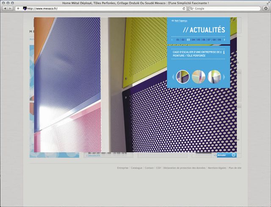This screenshot has width=271, height=207.
Task: Click the Annuler button
Action: (227, 155)
